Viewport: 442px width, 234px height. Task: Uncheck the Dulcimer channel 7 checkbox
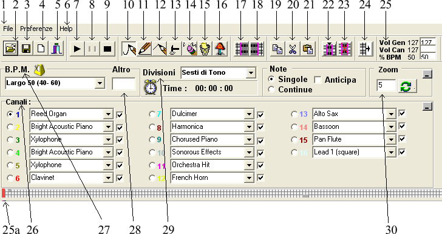click(260, 115)
